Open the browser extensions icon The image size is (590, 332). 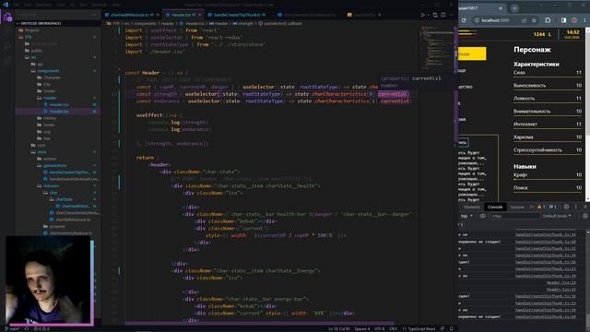pos(548,20)
